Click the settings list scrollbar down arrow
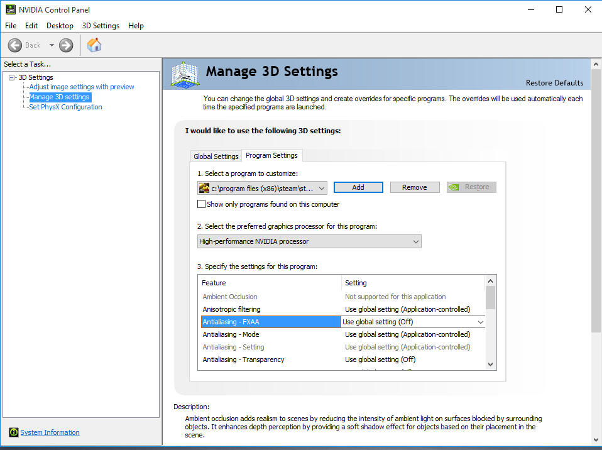 click(491, 365)
